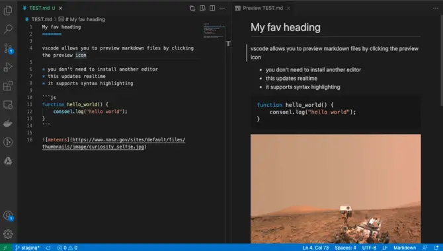Open the preview pane More Actions ellipsis
This screenshot has width=443, height=251.
click(436, 8)
